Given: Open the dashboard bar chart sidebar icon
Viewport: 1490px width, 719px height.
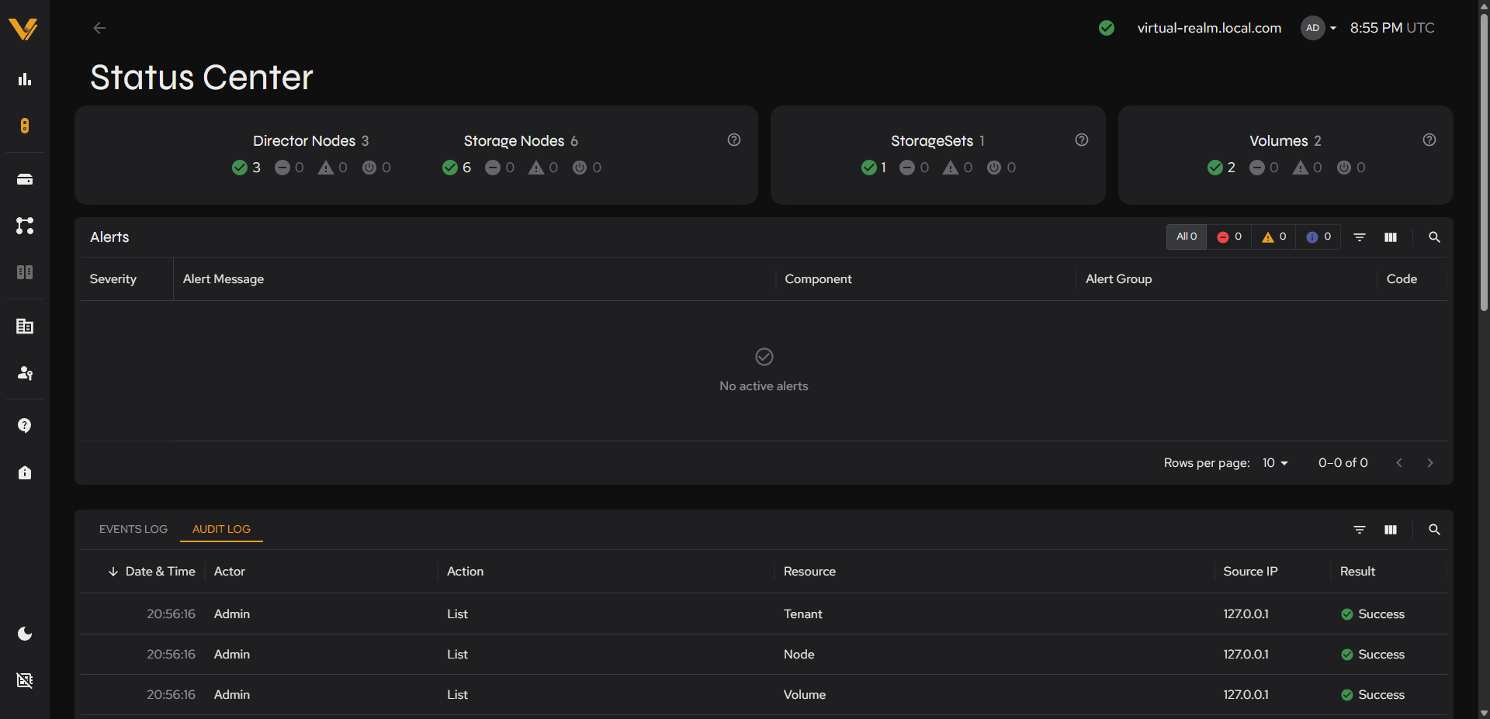Looking at the screenshot, I should point(25,79).
